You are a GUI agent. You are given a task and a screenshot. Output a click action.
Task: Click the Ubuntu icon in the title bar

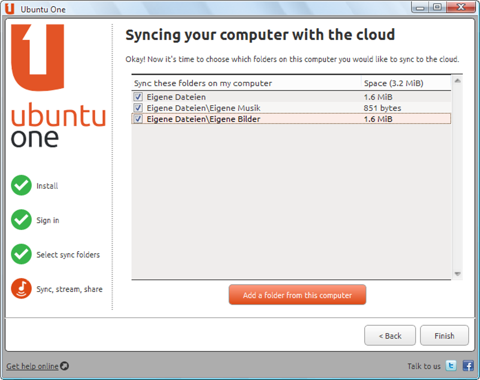10,8
